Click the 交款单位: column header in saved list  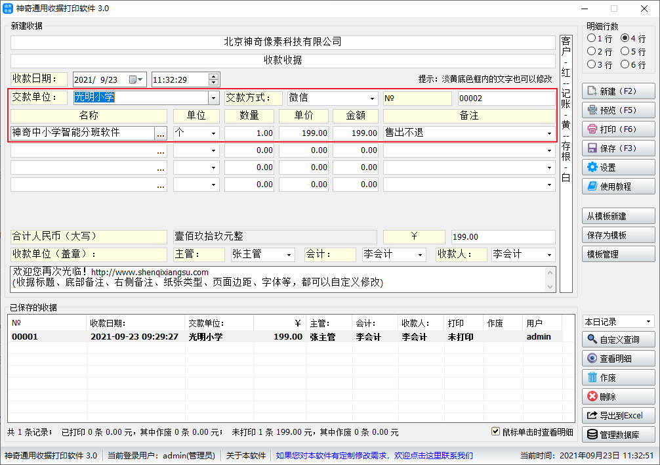[219, 323]
